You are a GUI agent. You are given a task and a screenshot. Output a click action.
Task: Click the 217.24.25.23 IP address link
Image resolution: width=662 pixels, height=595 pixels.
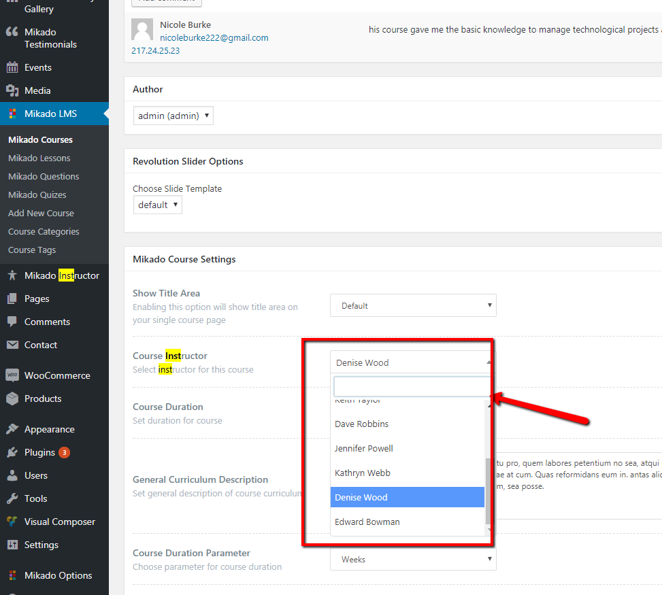(155, 50)
